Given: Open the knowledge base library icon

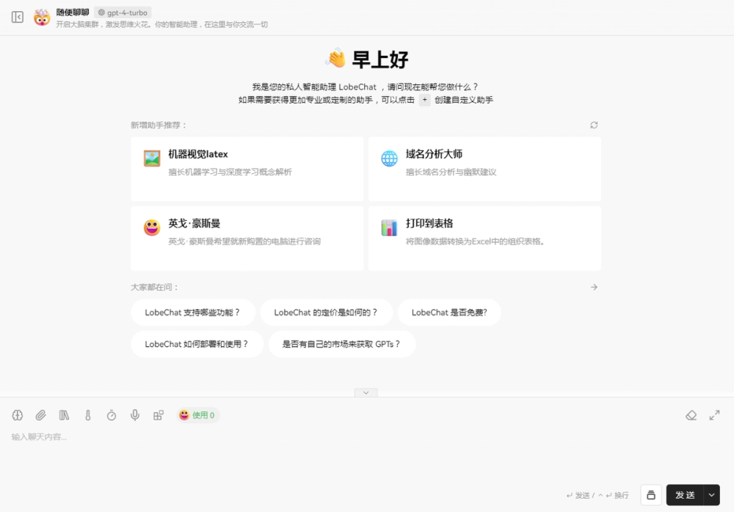Looking at the screenshot, I should [x=64, y=415].
